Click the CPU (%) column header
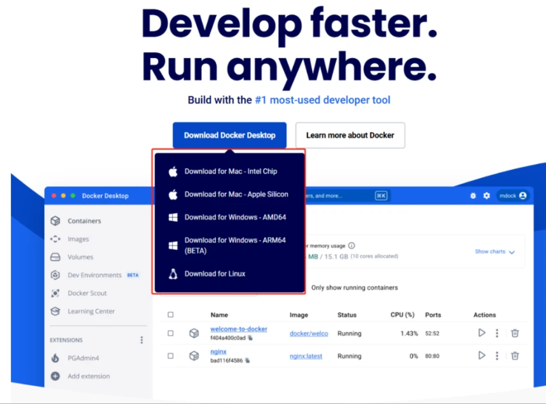This screenshot has width=546, height=404. pyautogui.click(x=402, y=315)
